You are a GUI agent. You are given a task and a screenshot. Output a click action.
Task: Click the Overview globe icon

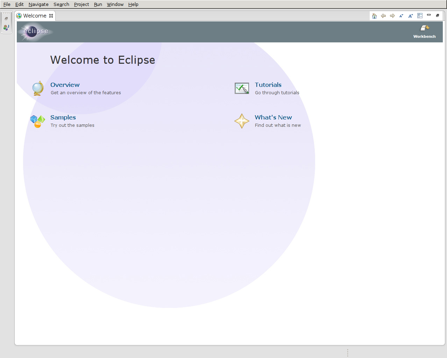tap(37, 88)
